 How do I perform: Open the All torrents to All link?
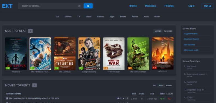(x=191, y=50)
